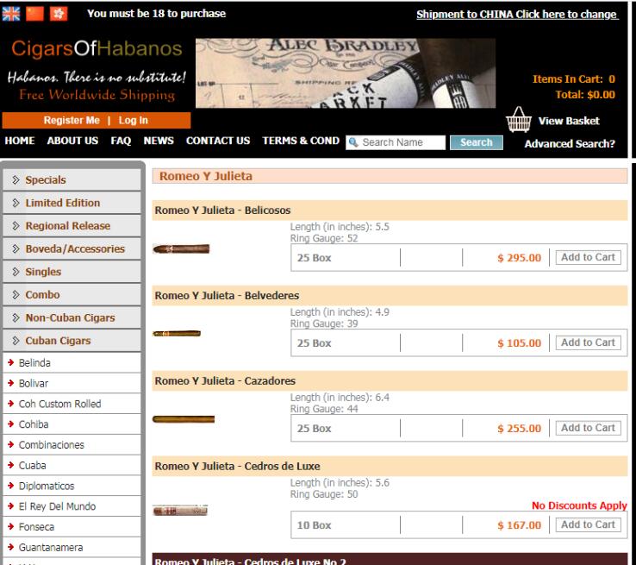Open the Coh Custom Rolled brand link
The height and width of the screenshot is (565, 636).
pos(59,404)
